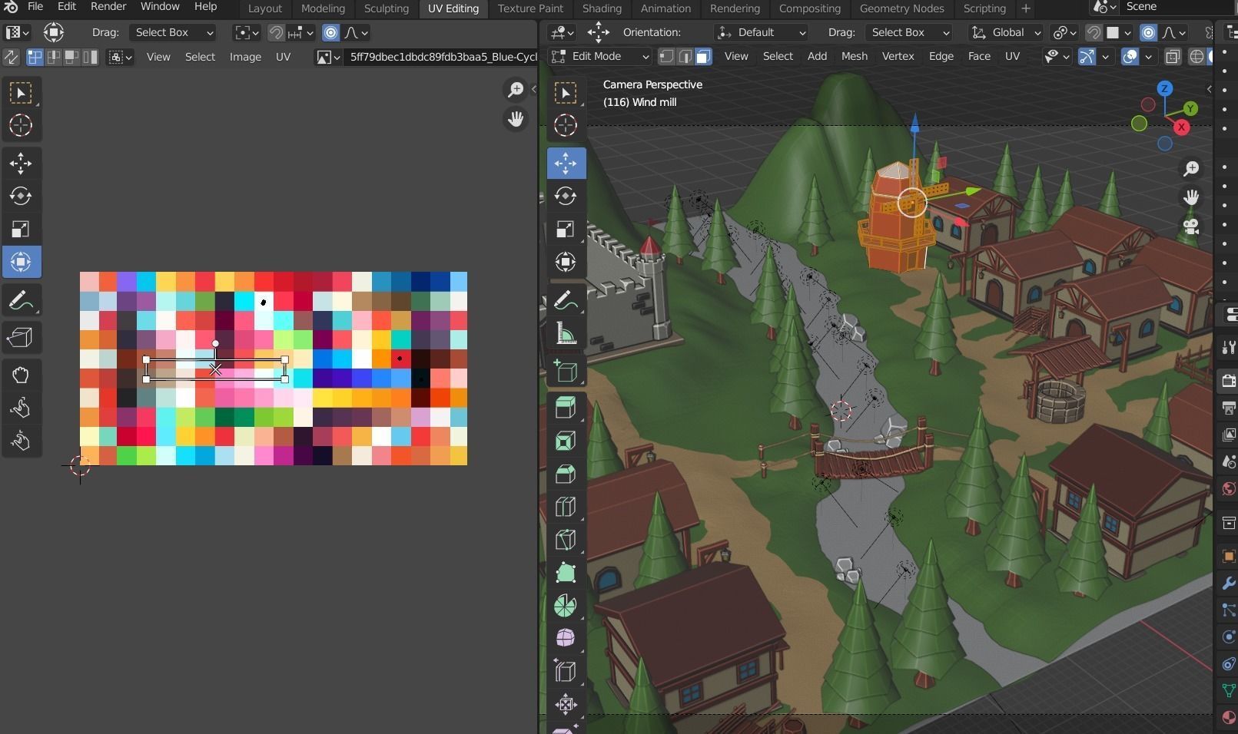Select the Poly Build tool
Screen dimensions: 1238x734
(566, 573)
